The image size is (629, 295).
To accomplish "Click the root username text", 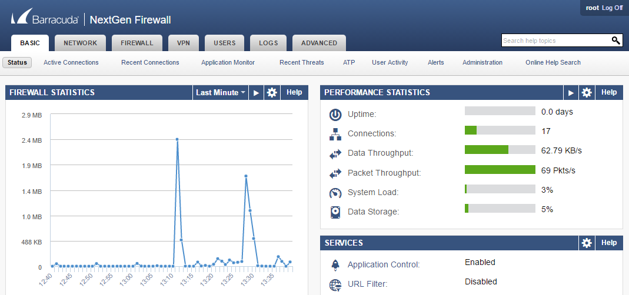I will pyautogui.click(x=592, y=8).
